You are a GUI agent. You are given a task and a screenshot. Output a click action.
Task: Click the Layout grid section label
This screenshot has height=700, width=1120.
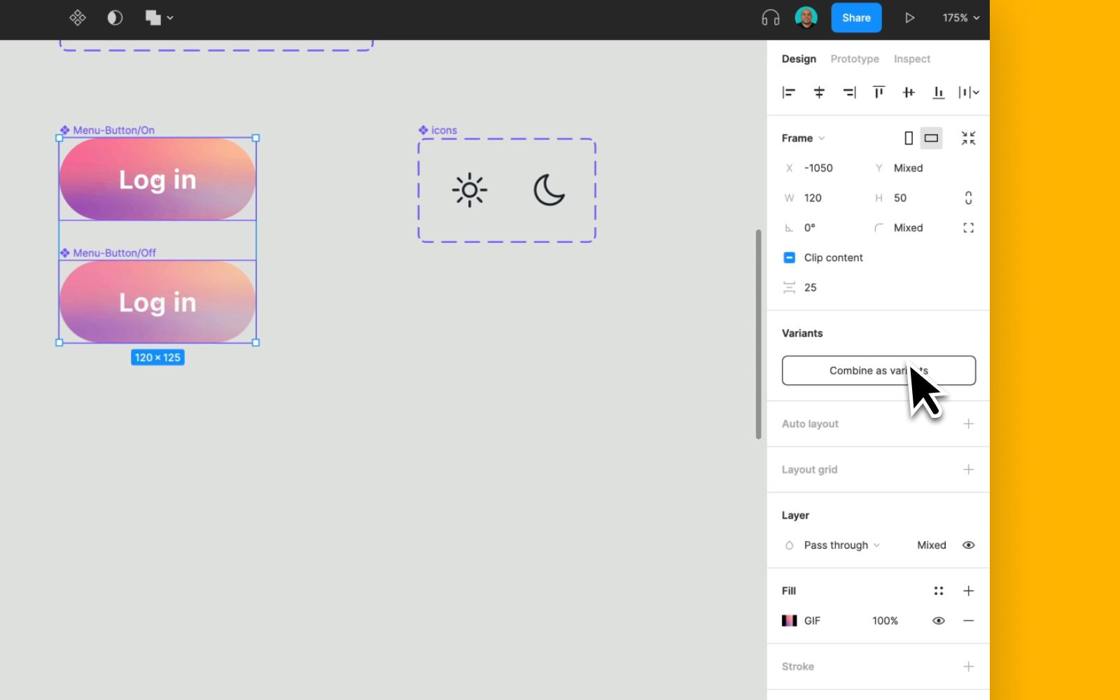click(809, 470)
